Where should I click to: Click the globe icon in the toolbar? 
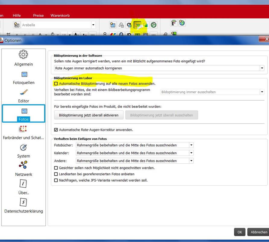(182, 23)
